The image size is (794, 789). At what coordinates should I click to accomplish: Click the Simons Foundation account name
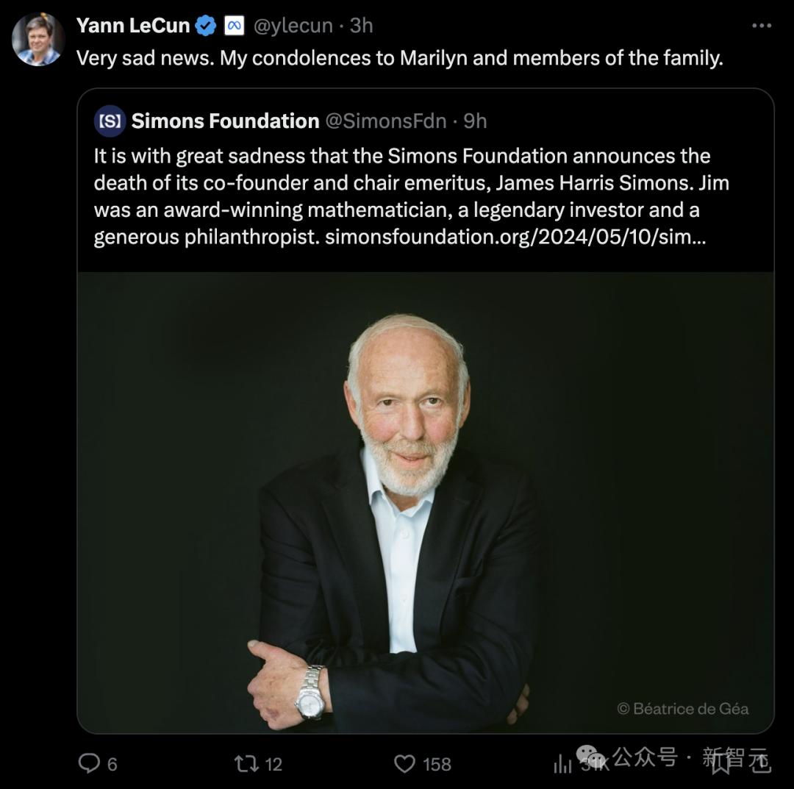225,121
